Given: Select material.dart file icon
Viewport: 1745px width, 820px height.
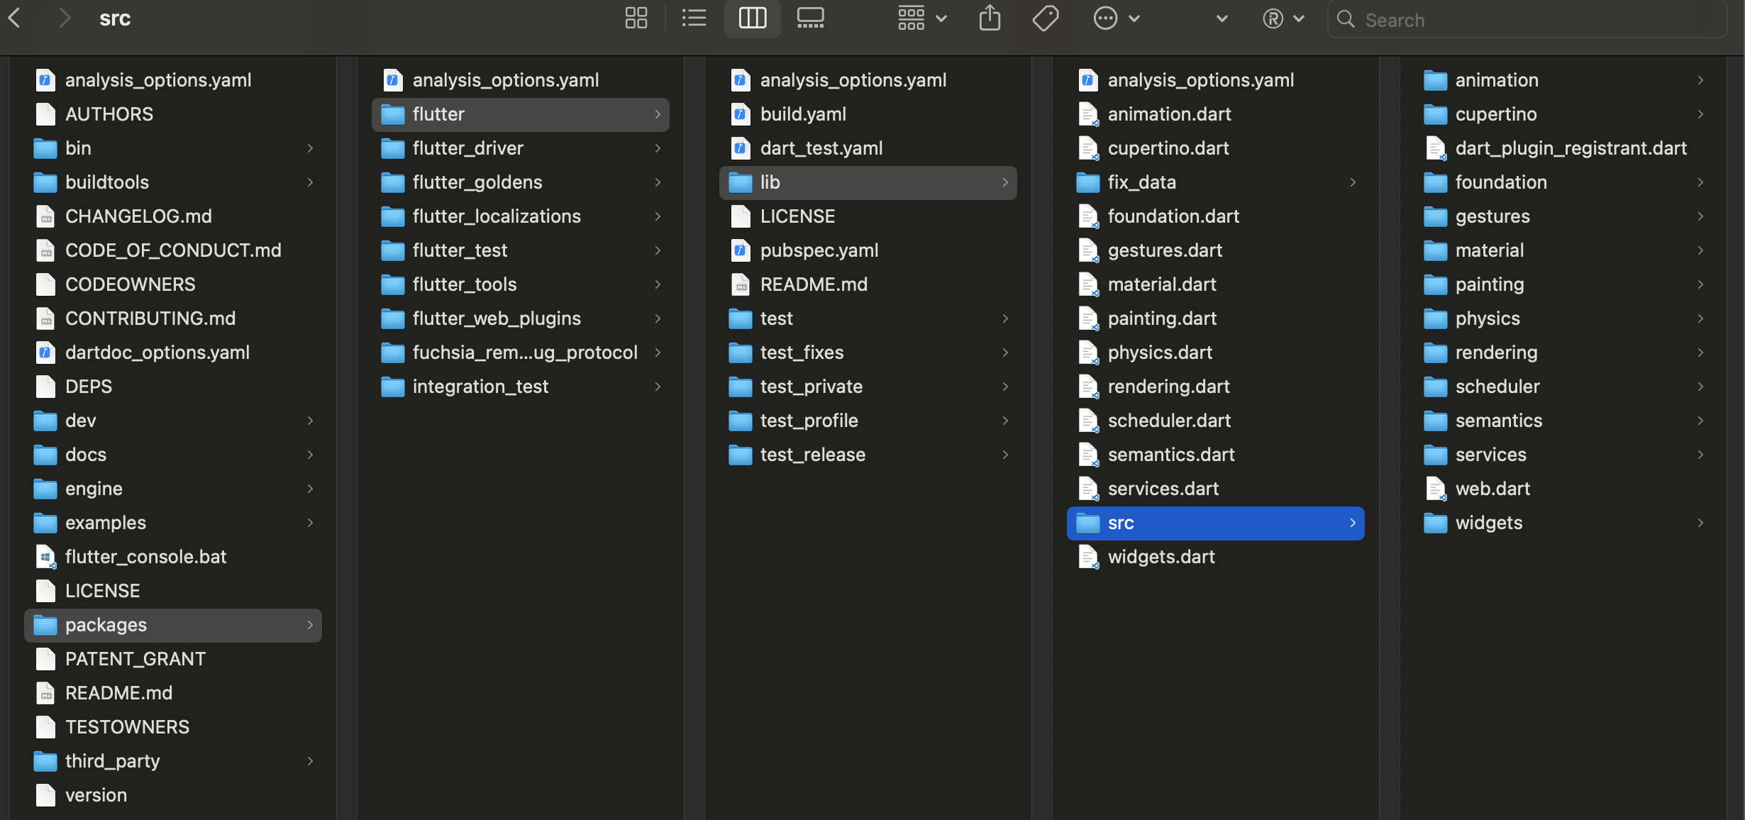Looking at the screenshot, I should click(1088, 284).
